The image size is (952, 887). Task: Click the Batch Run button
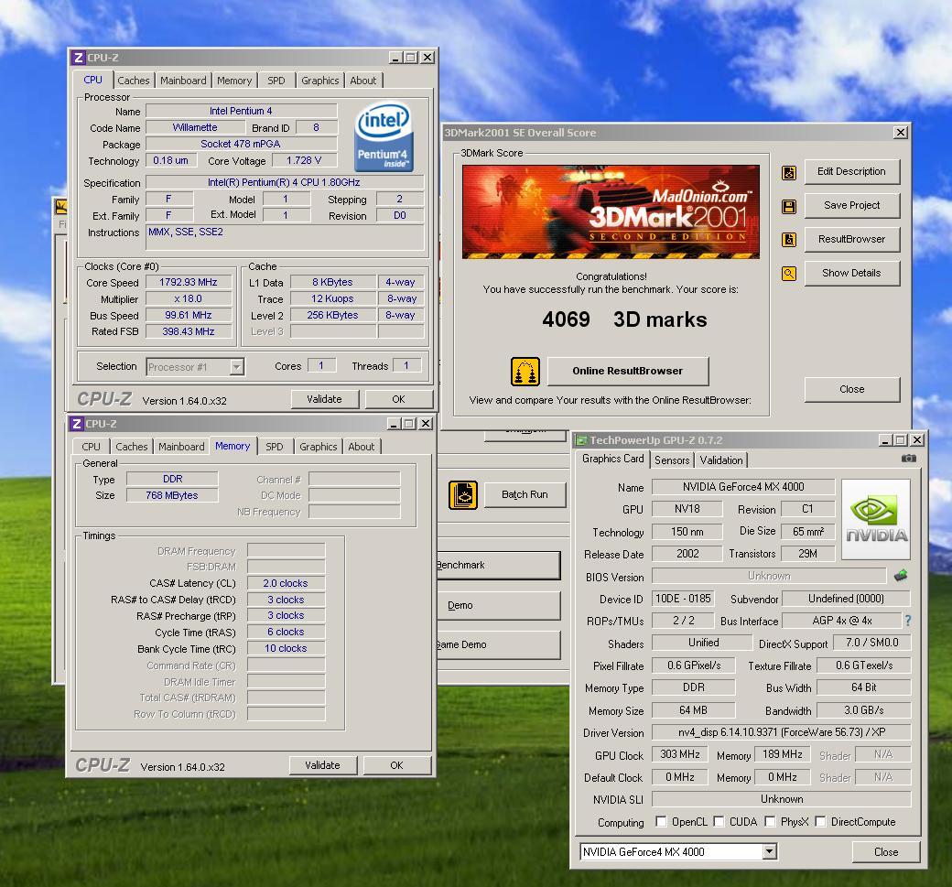[x=525, y=494]
